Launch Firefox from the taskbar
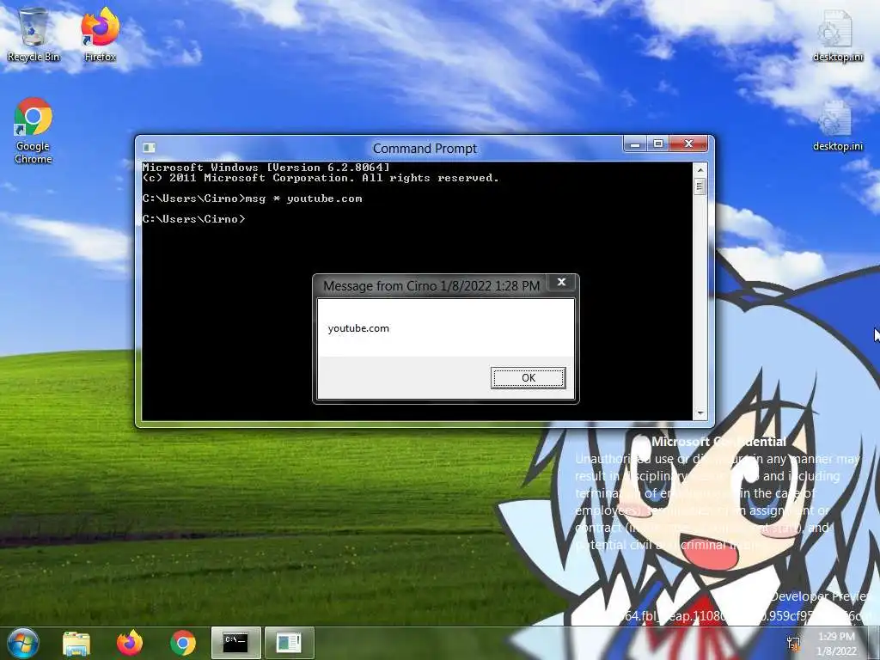The image size is (880, 660). coord(130,643)
